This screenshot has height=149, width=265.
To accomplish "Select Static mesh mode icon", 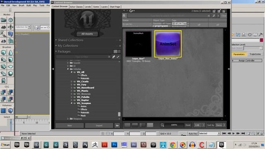I will click(10, 34).
